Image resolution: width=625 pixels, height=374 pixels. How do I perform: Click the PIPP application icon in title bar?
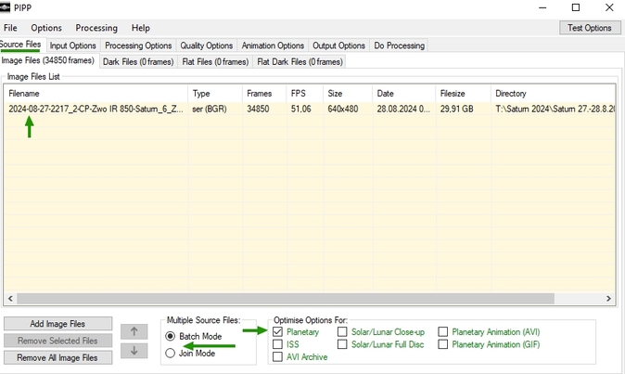6,7
